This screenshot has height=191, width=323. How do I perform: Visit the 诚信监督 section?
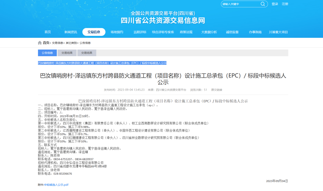tap(232, 32)
